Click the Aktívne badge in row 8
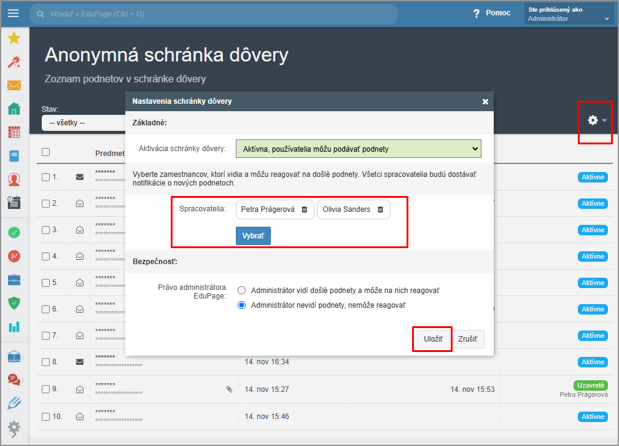Viewport: 619px width, 446px height. [x=593, y=362]
